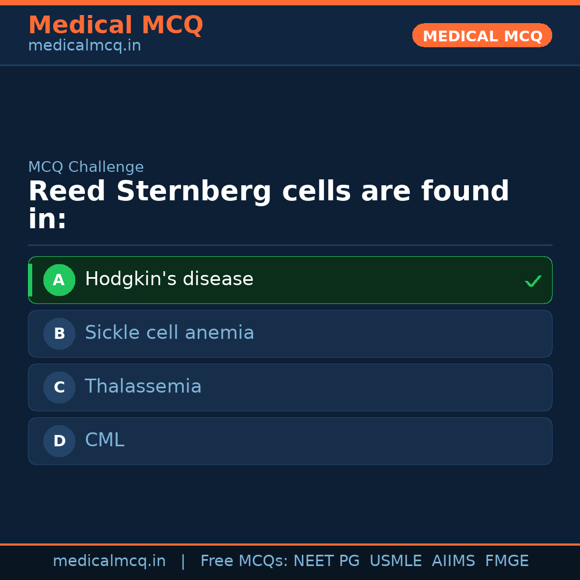Click the green checkmark on option A

click(533, 281)
